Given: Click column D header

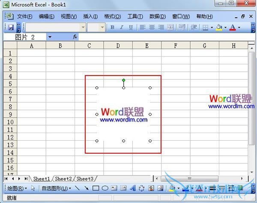Looking at the screenshot, I should click(x=118, y=45).
